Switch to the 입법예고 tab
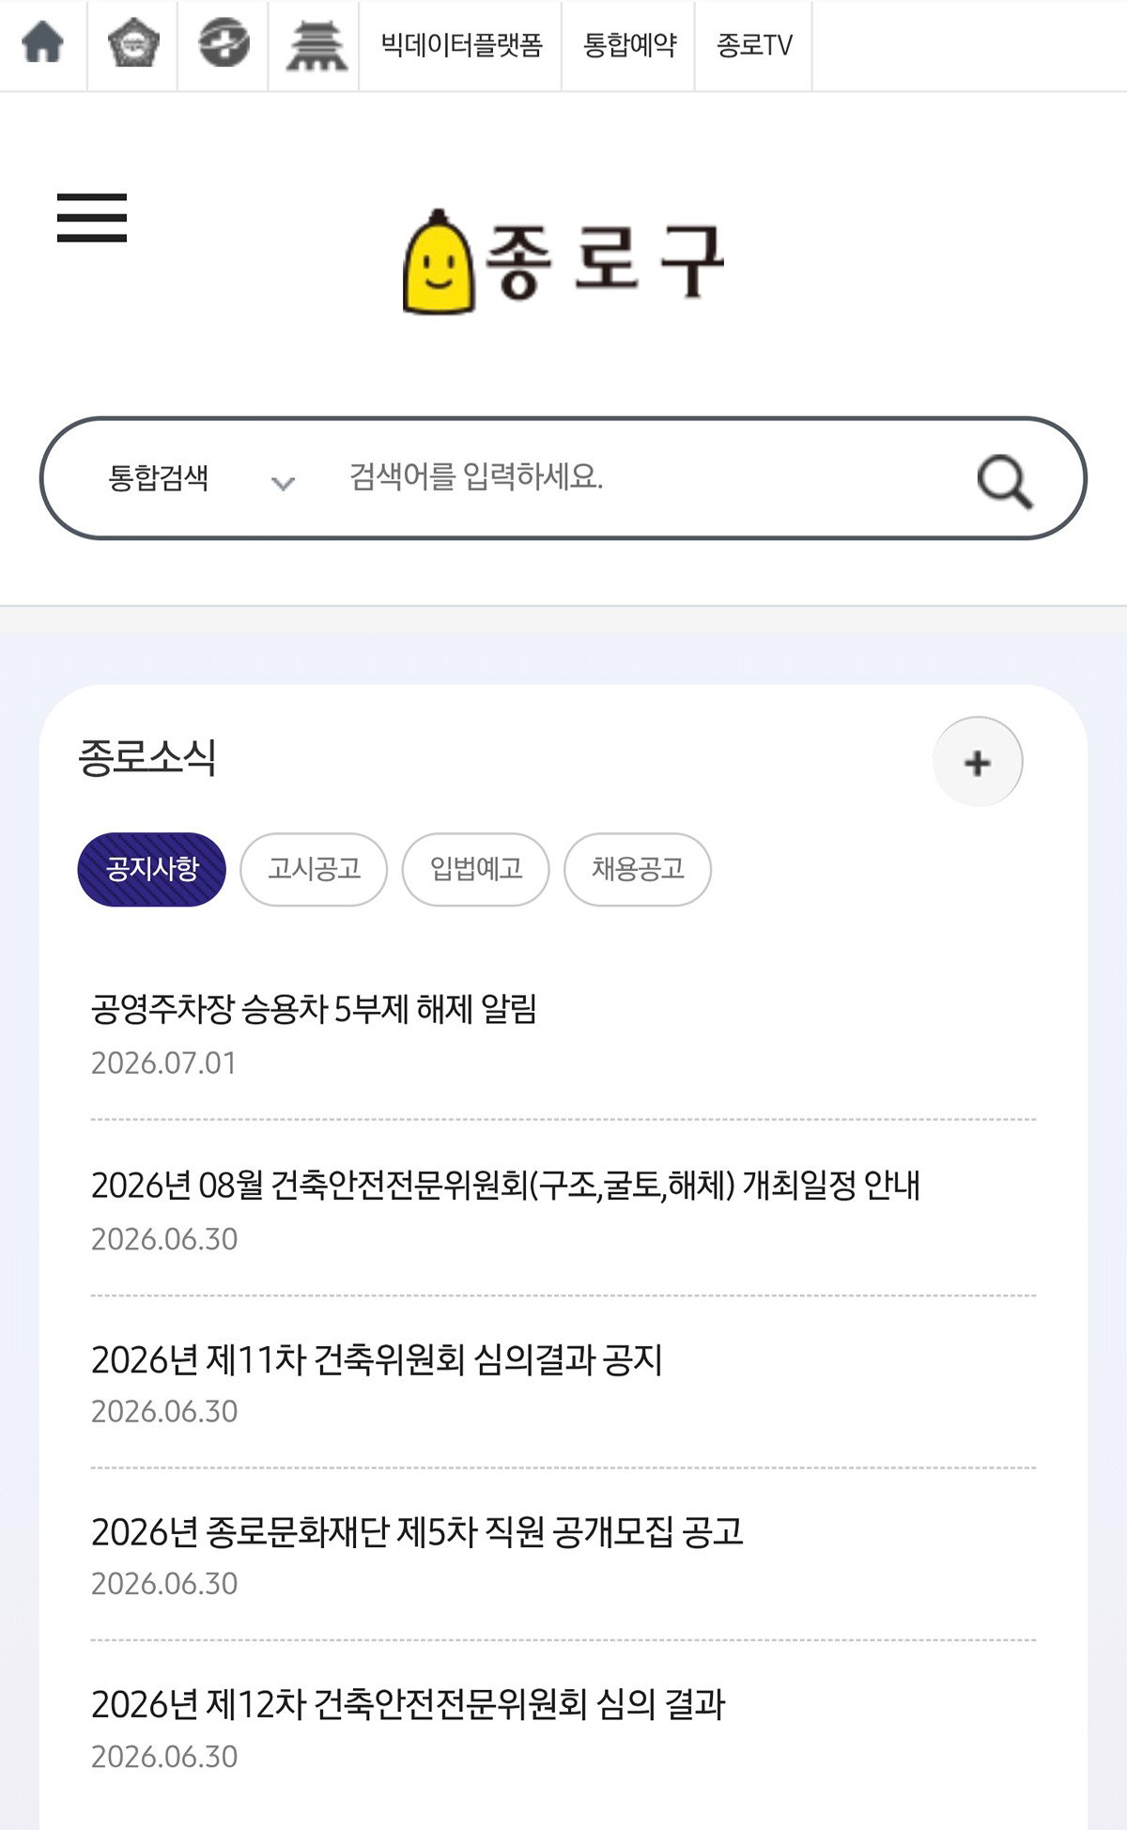This screenshot has width=1127, height=1830. (x=476, y=869)
